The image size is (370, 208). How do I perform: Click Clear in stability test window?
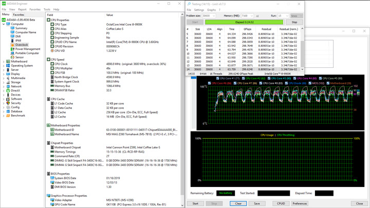click(238, 203)
